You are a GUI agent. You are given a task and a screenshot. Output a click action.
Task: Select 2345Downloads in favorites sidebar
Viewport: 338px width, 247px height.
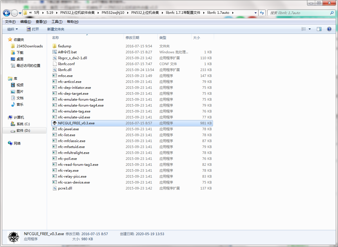(x=30, y=46)
